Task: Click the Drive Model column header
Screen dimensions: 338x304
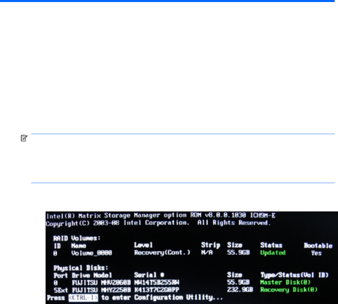Action: coord(92,275)
